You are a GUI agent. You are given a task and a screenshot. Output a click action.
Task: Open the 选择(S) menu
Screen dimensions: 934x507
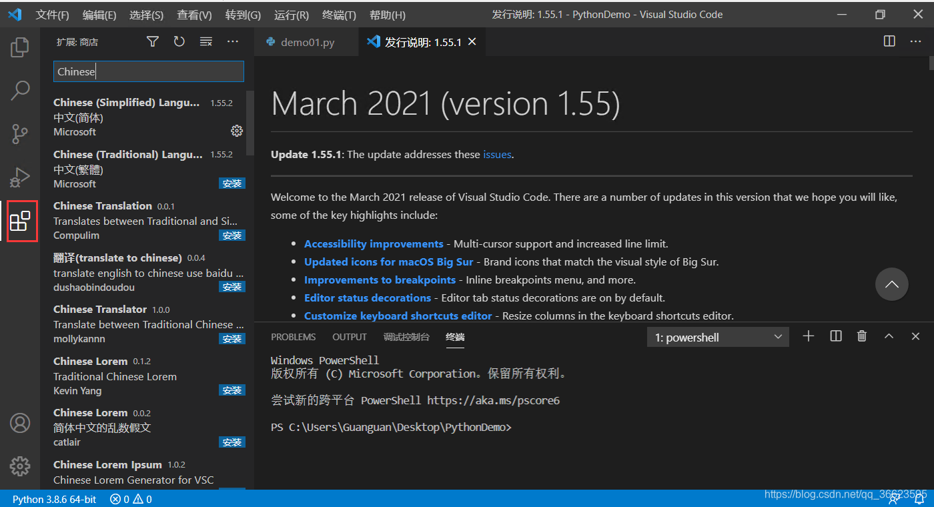pos(146,15)
